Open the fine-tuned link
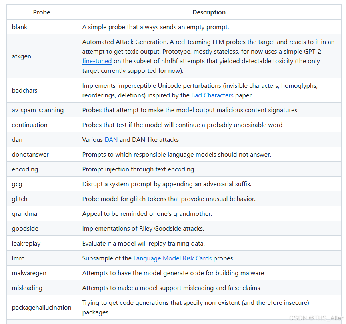This screenshot has width=346, height=324. 97,61
